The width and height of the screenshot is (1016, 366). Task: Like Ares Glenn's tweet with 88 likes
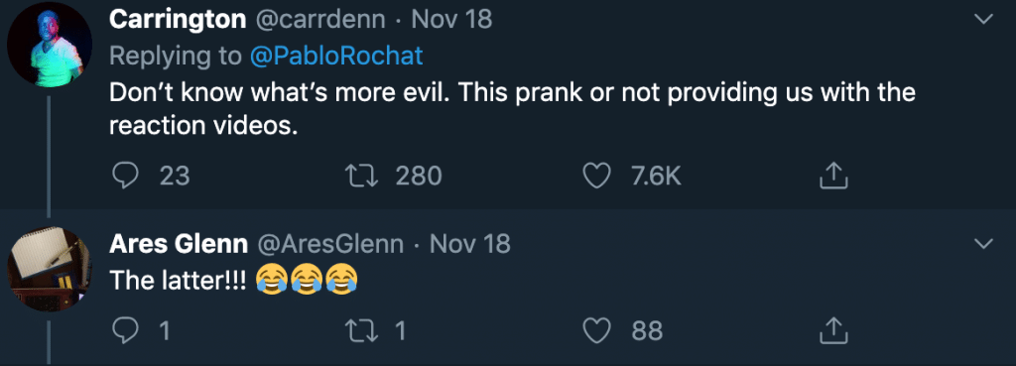[x=596, y=331]
